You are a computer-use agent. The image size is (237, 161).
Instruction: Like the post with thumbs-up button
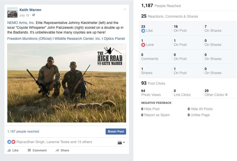pos(13,150)
